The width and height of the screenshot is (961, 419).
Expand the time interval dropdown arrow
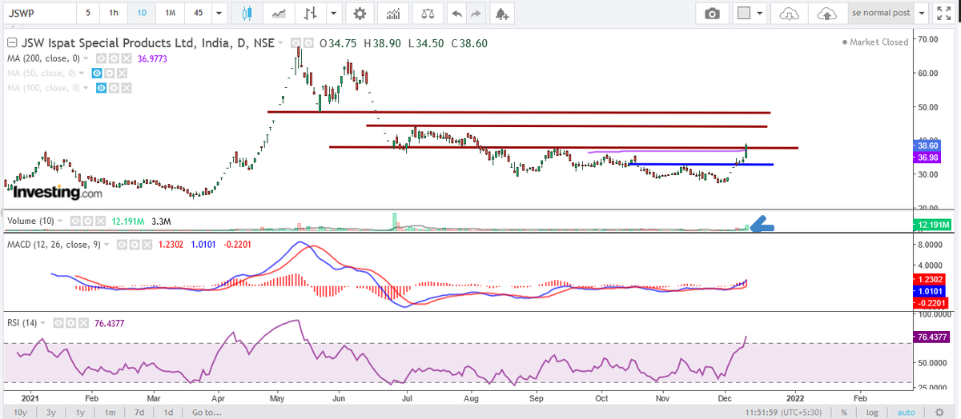(x=219, y=14)
